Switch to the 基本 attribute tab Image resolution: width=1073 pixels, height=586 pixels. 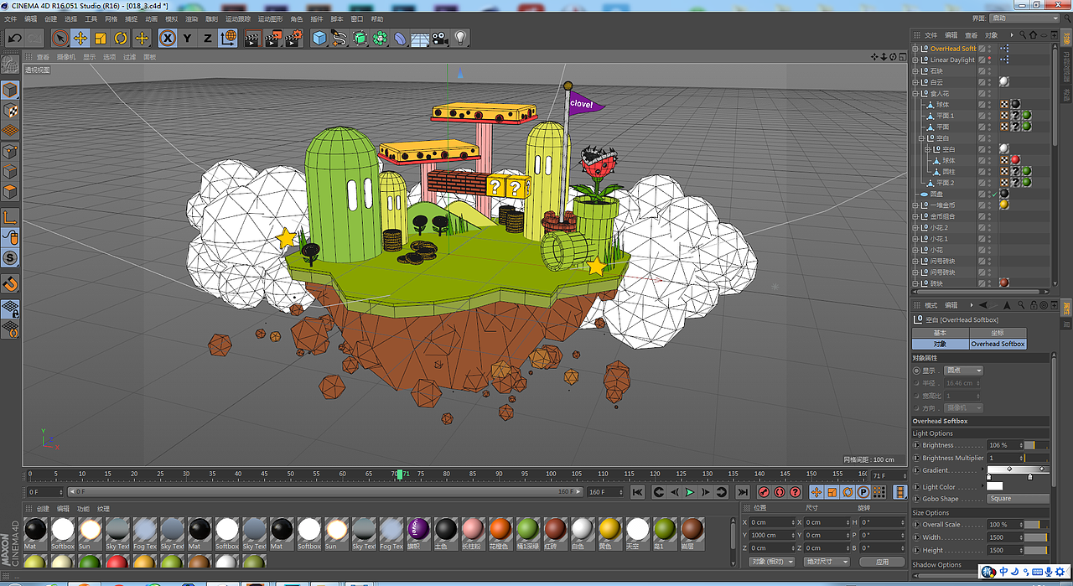click(940, 333)
